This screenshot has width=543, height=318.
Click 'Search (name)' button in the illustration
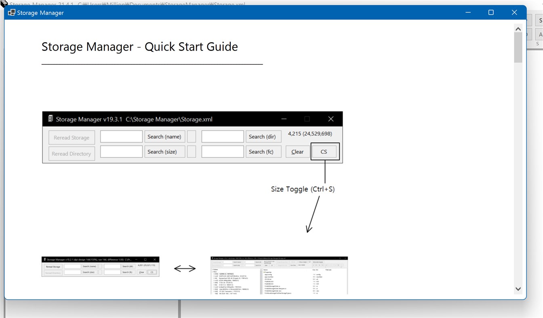(164, 137)
